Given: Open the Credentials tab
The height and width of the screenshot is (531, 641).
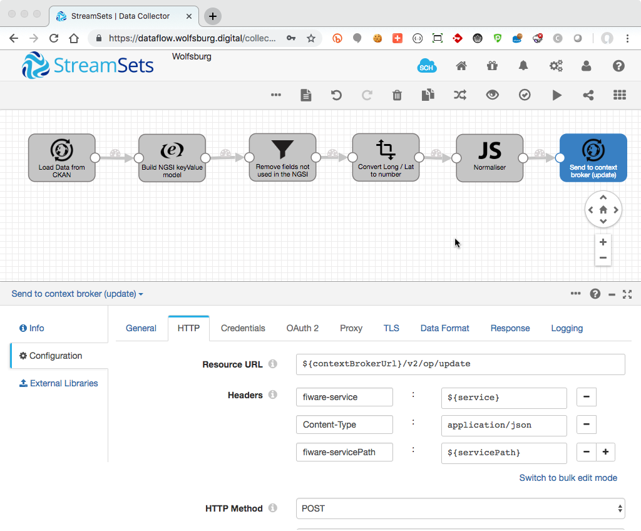Looking at the screenshot, I should coord(243,328).
